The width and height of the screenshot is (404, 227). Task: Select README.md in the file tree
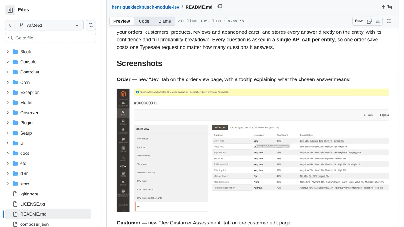pos(48,214)
